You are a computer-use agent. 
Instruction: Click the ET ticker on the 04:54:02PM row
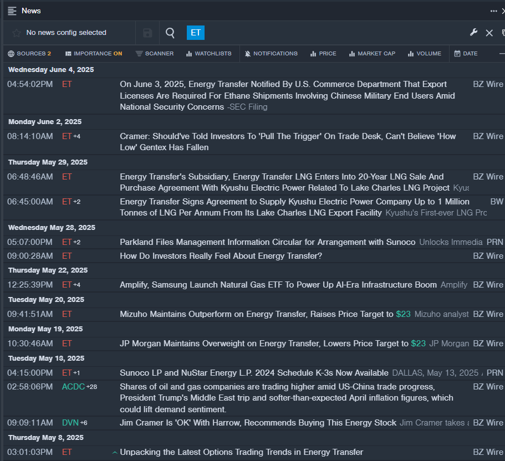pyautogui.click(x=67, y=84)
